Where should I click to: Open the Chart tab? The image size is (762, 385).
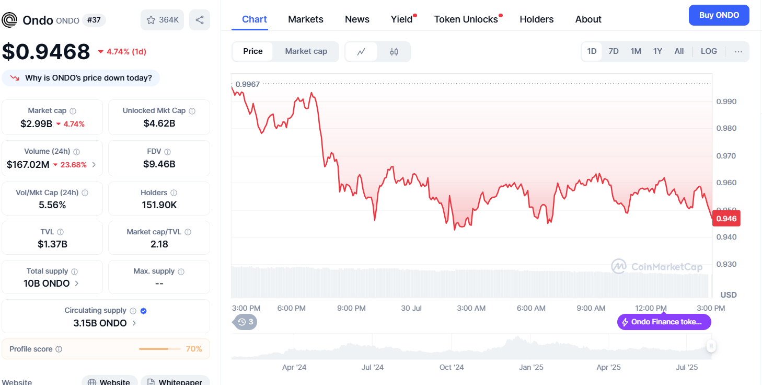pos(255,19)
